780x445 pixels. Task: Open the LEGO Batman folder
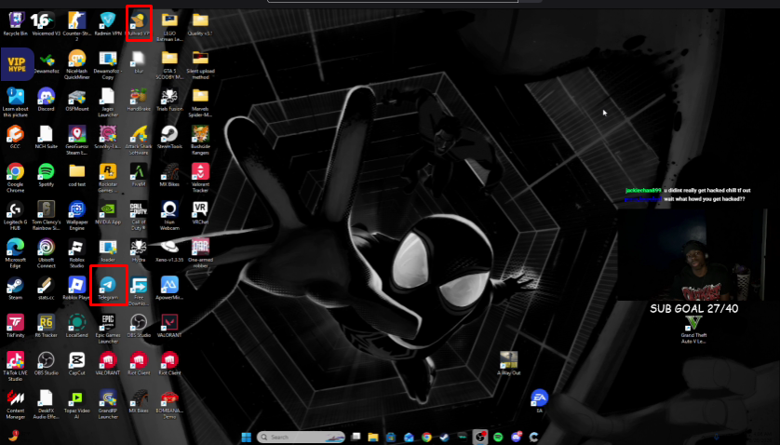(x=169, y=26)
